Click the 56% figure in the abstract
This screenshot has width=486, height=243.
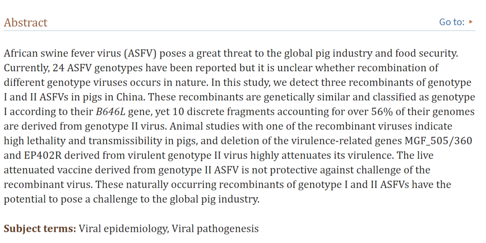(x=382, y=112)
